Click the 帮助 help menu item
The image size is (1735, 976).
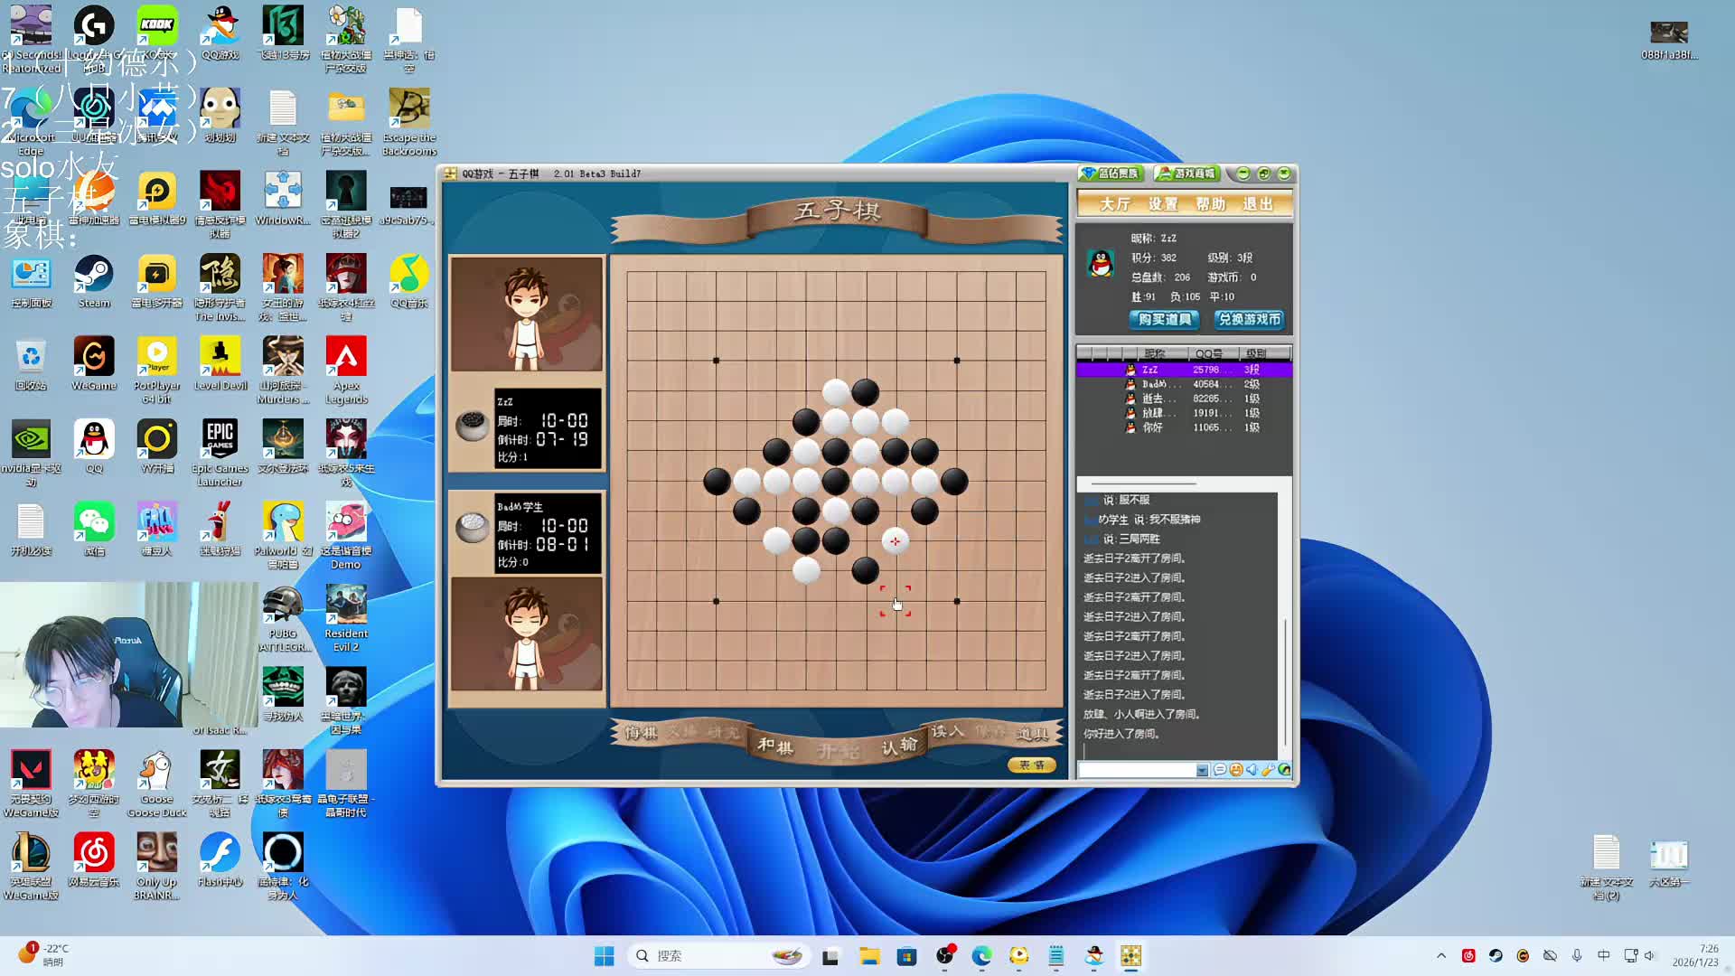coord(1210,204)
